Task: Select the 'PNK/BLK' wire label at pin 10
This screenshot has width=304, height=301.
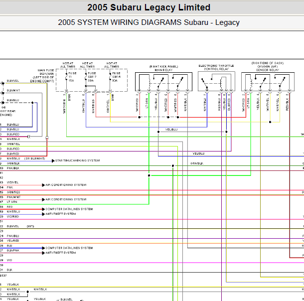Action: point(13,168)
